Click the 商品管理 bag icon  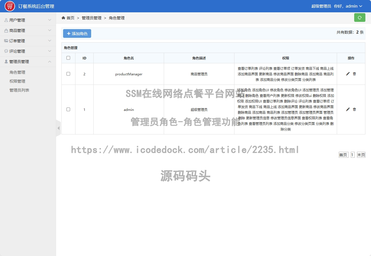6,31
